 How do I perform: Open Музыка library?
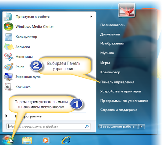(107, 53)
